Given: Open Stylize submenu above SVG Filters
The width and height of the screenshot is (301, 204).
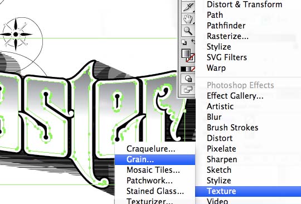Looking at the screenshot, I should tap(219, 47).
